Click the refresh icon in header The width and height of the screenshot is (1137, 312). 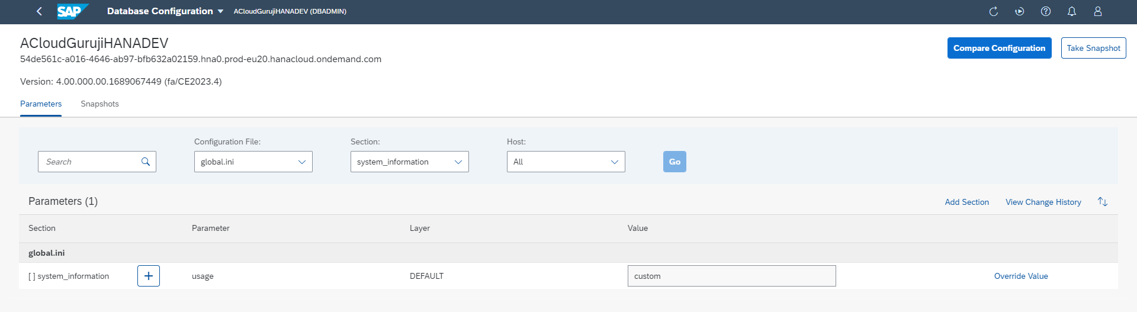(x=994, y=11)
